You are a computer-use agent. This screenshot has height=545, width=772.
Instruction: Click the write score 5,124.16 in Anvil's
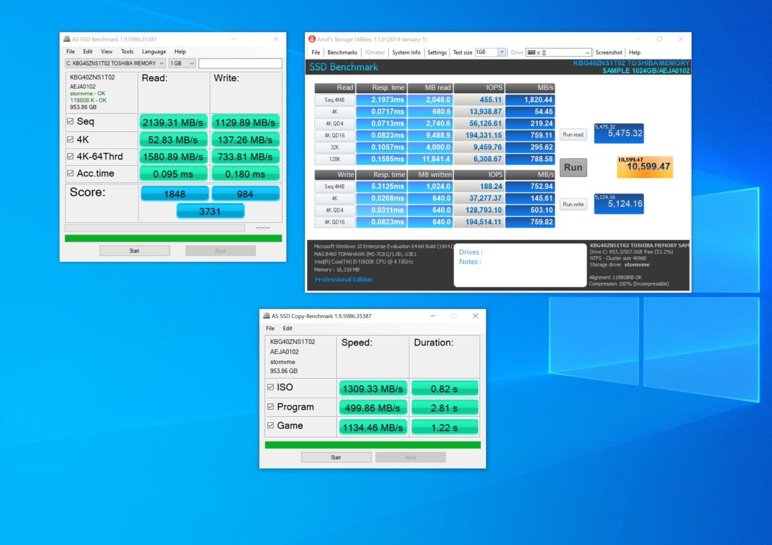click(619, 204)
